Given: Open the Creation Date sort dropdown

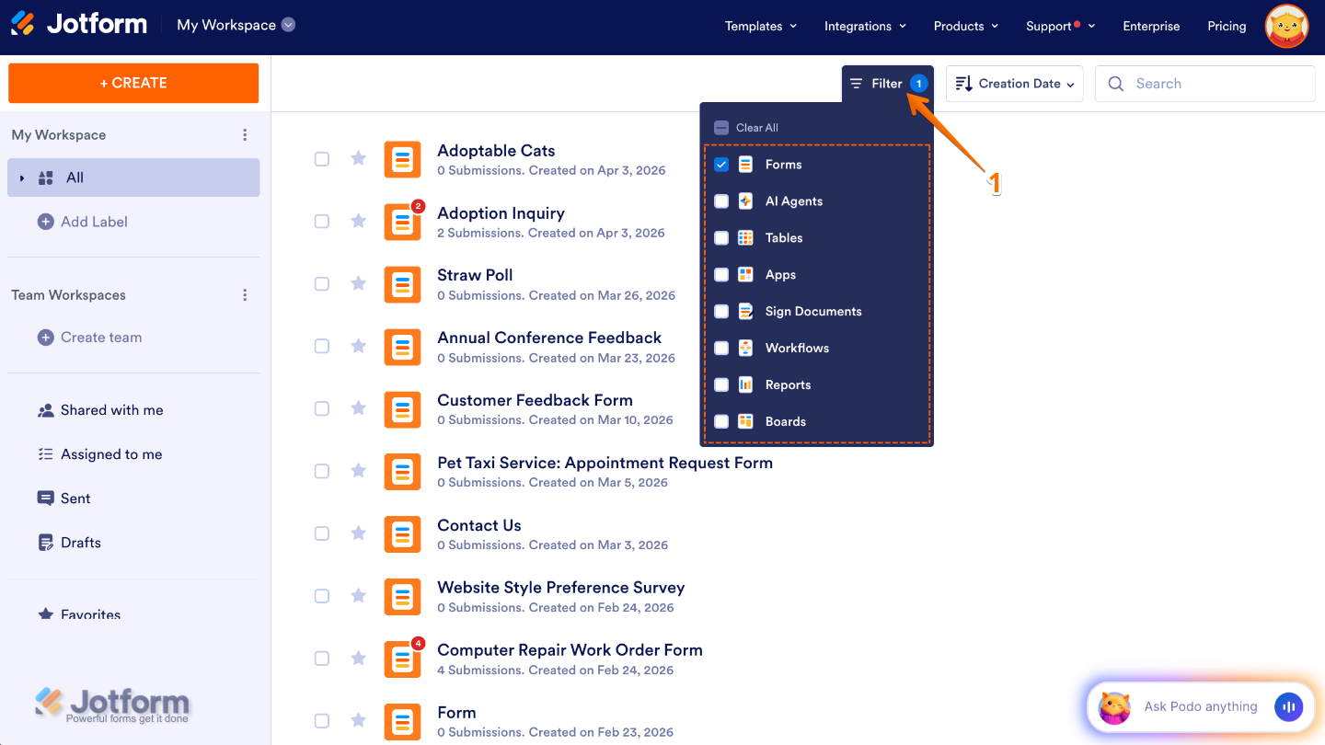Looking at the screenshot, I should coord(1014,83).
